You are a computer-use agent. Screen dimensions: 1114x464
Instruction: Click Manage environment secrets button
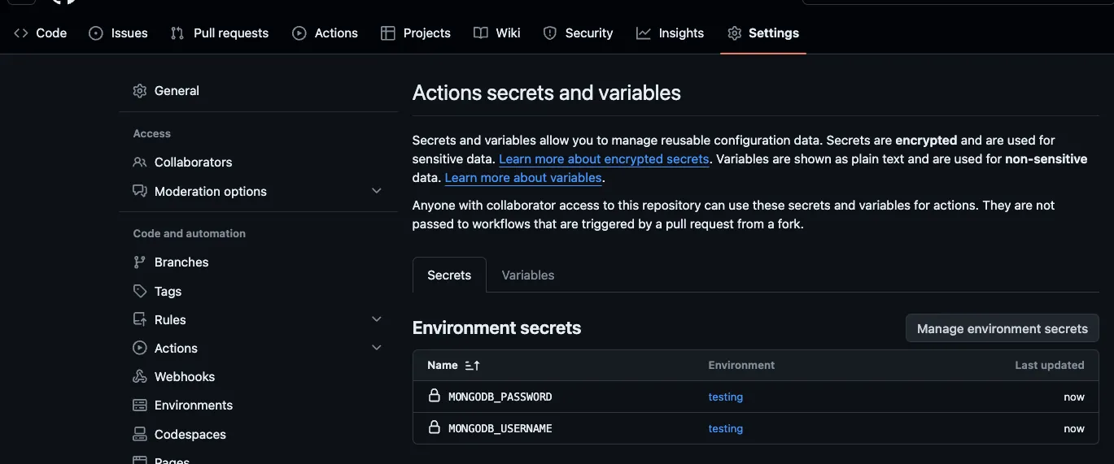[x=1002, y=329]
